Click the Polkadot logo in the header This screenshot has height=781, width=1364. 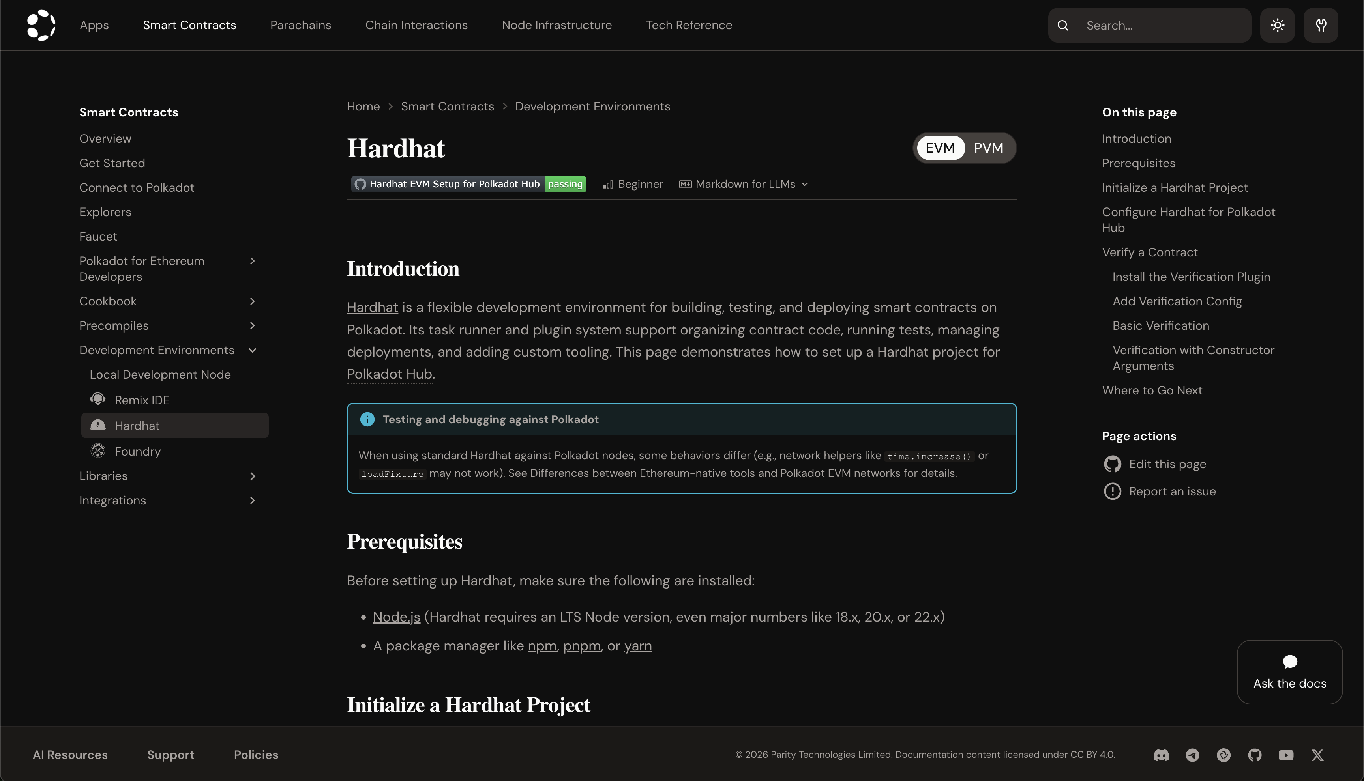41,25
